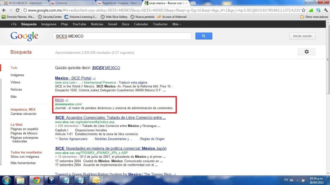
Task: Open the Google logo homepage
Action: click(x=24, y=36)
